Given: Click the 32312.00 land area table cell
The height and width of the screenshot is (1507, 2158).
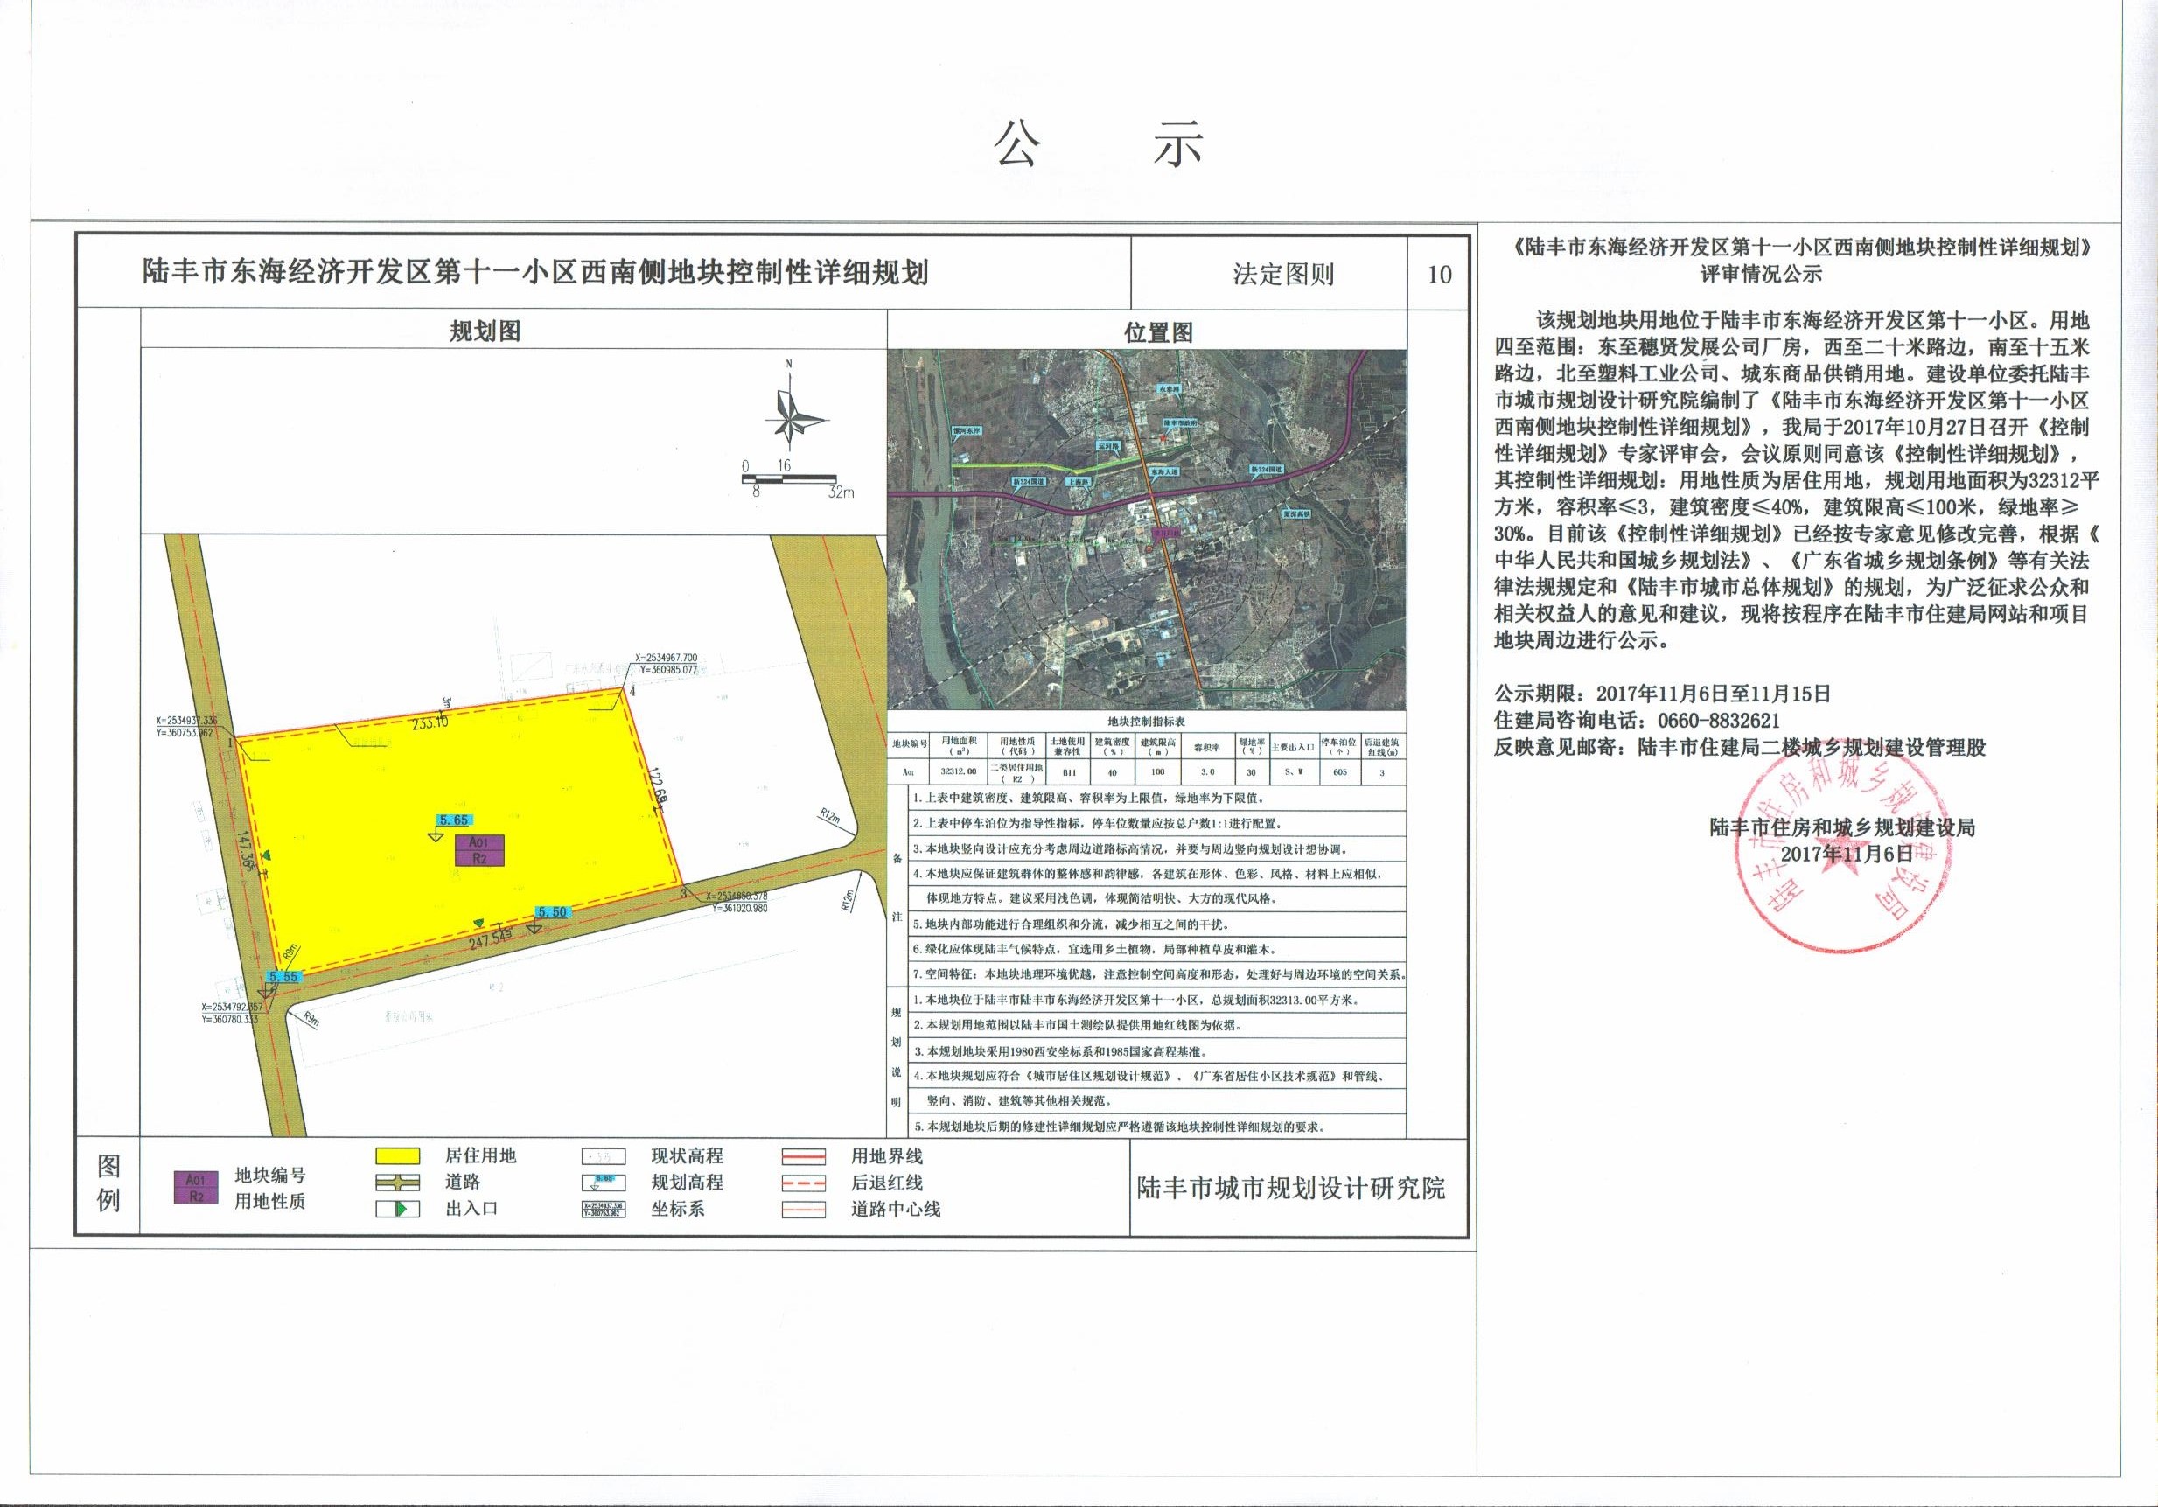Looking at the screenshot, I should [x=959, y=771].
